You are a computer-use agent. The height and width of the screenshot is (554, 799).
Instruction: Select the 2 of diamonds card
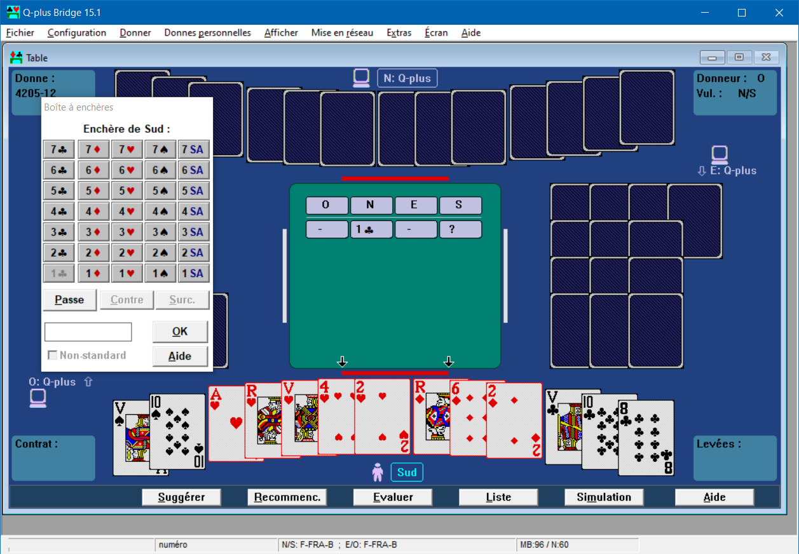click(514, 420)
